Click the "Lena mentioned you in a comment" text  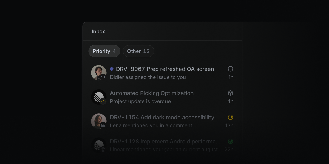(151, 125)
